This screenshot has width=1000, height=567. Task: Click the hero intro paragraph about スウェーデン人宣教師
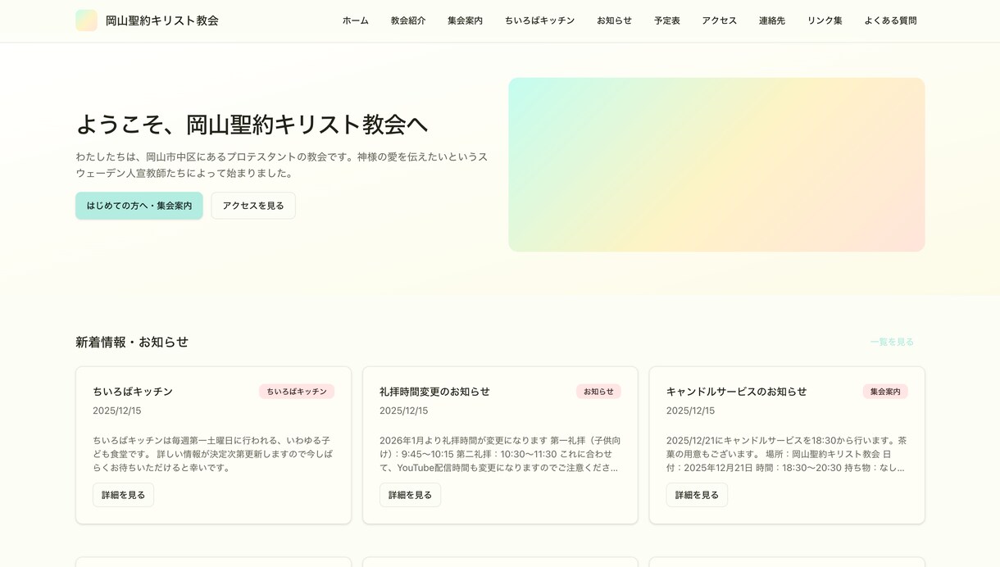[282, 165]
